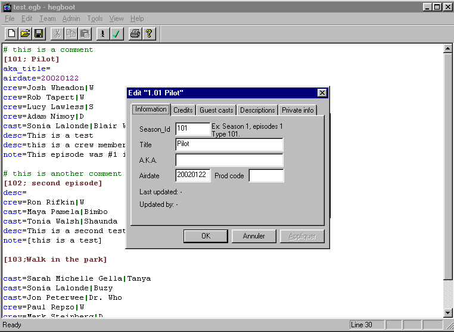The image size is (454, 332).
Task: Open the Team menu
Action: tap(47, 18)
